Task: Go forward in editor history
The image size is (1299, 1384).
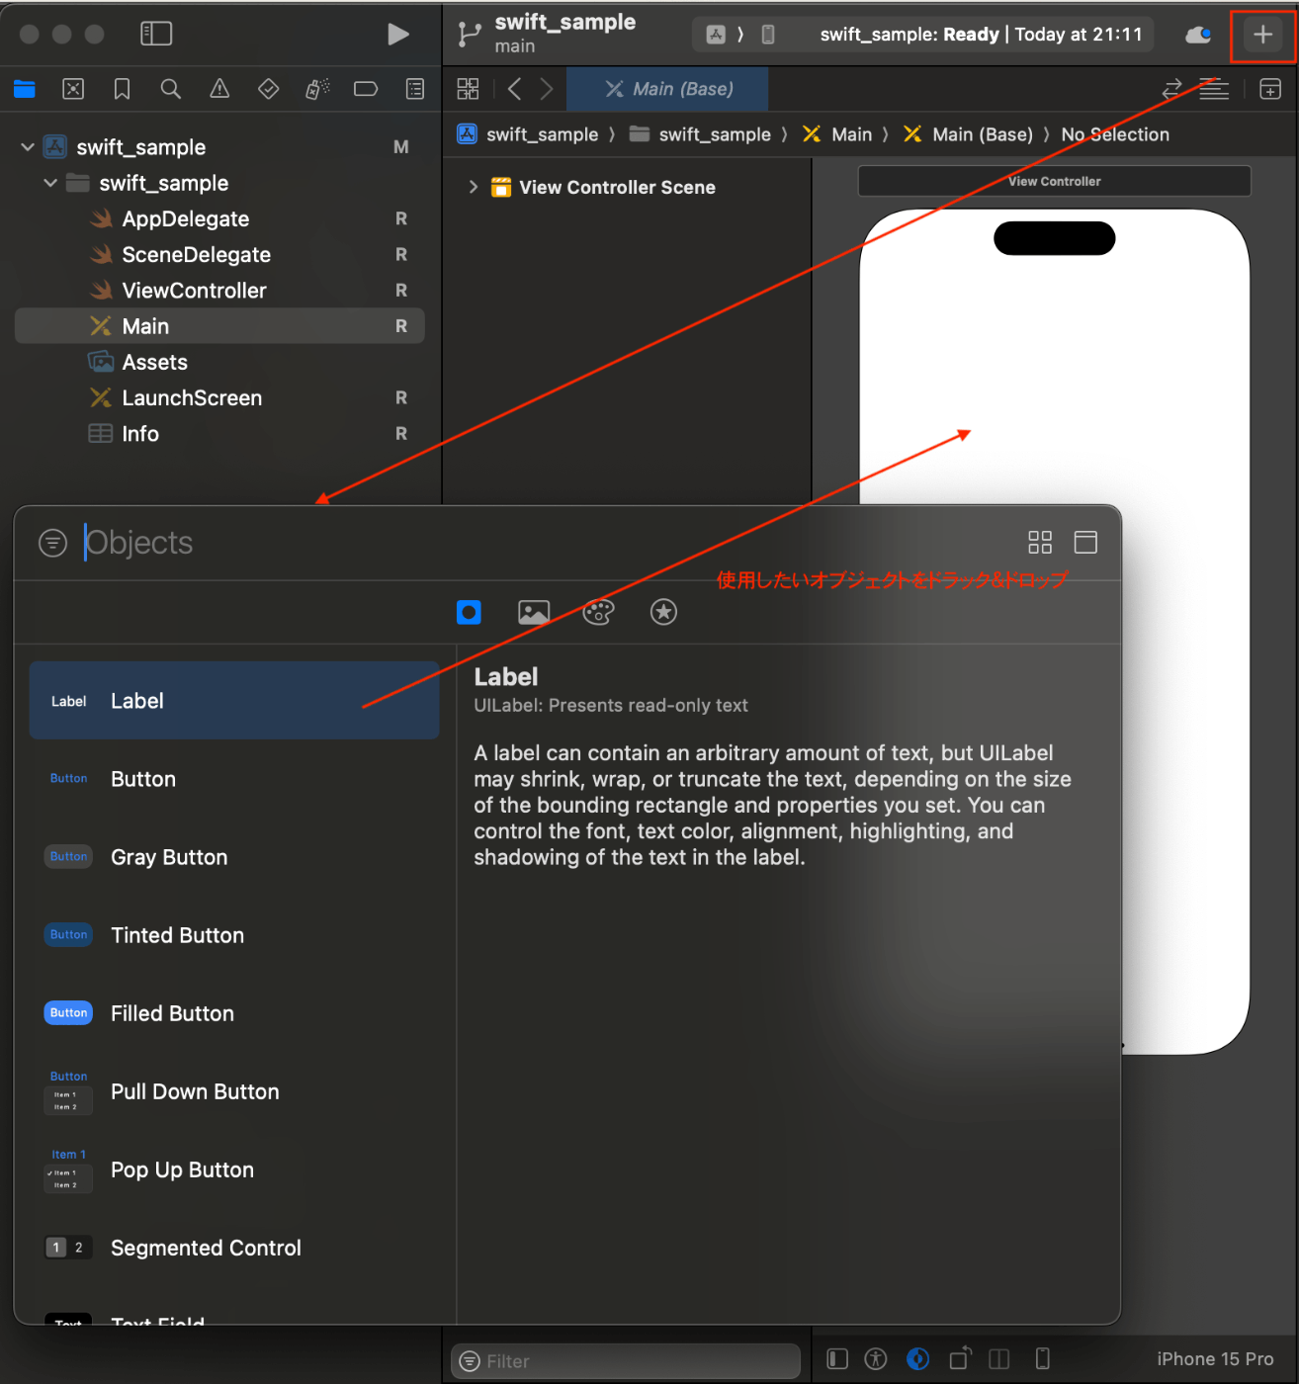Action: (x=547, y=89)
